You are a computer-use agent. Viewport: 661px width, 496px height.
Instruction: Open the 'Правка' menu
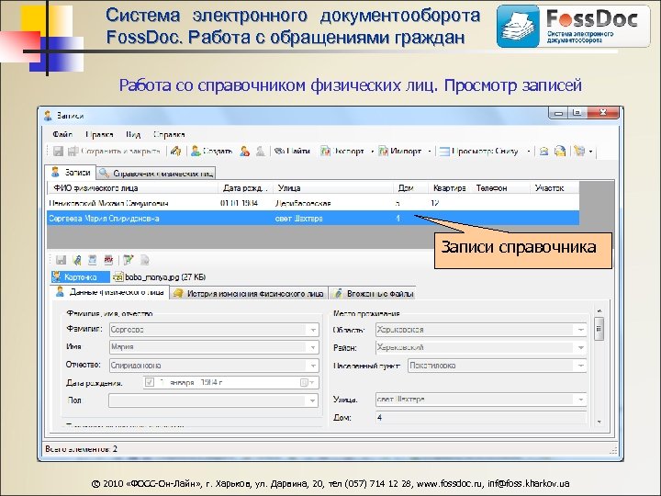click(x=99, y=134)
